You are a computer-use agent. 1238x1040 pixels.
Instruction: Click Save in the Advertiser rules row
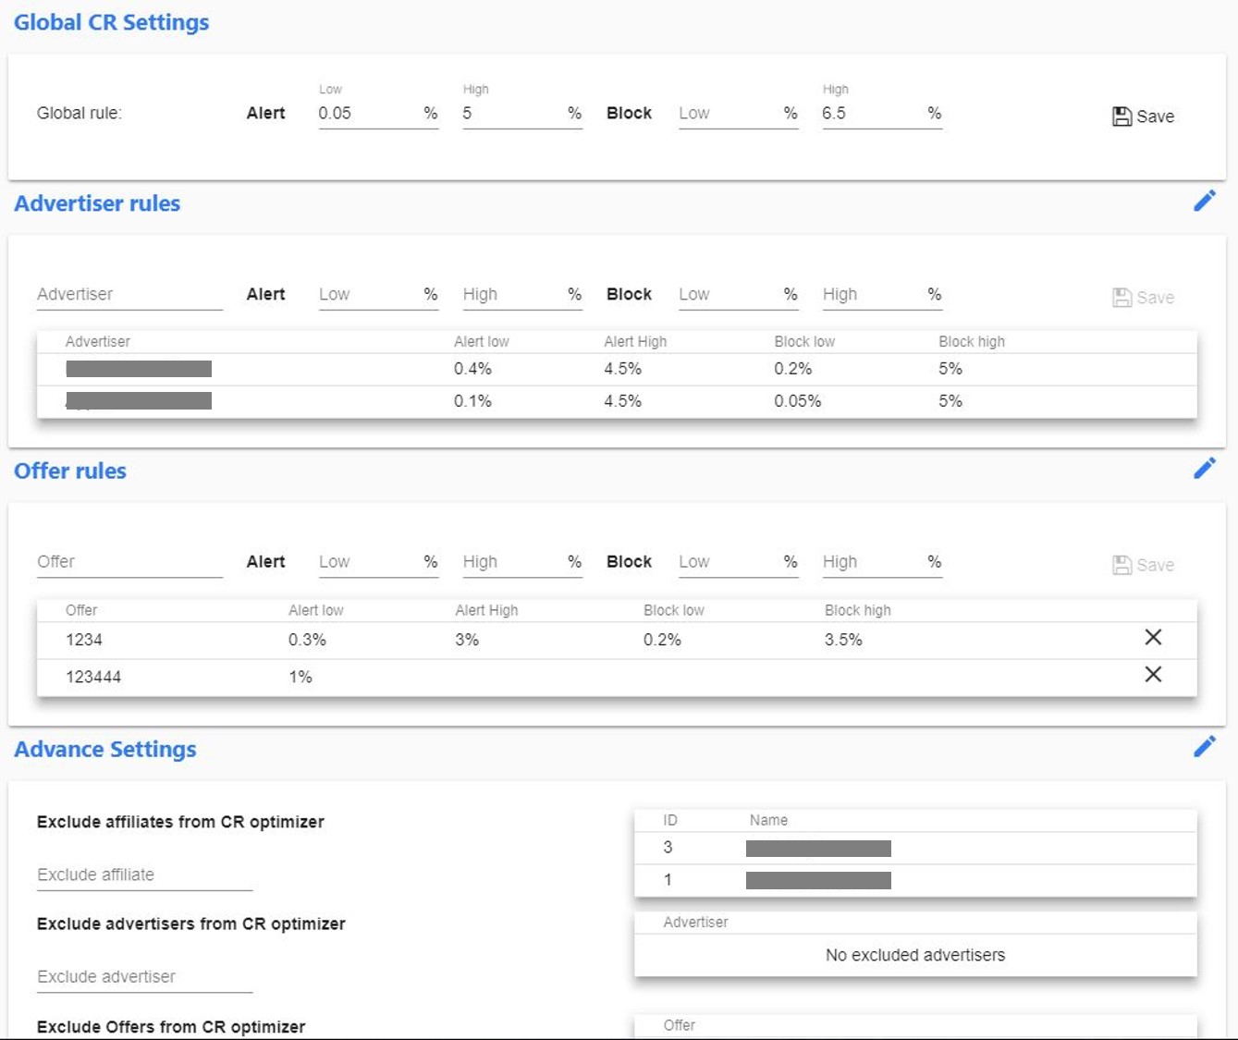tap(1143, 298)
